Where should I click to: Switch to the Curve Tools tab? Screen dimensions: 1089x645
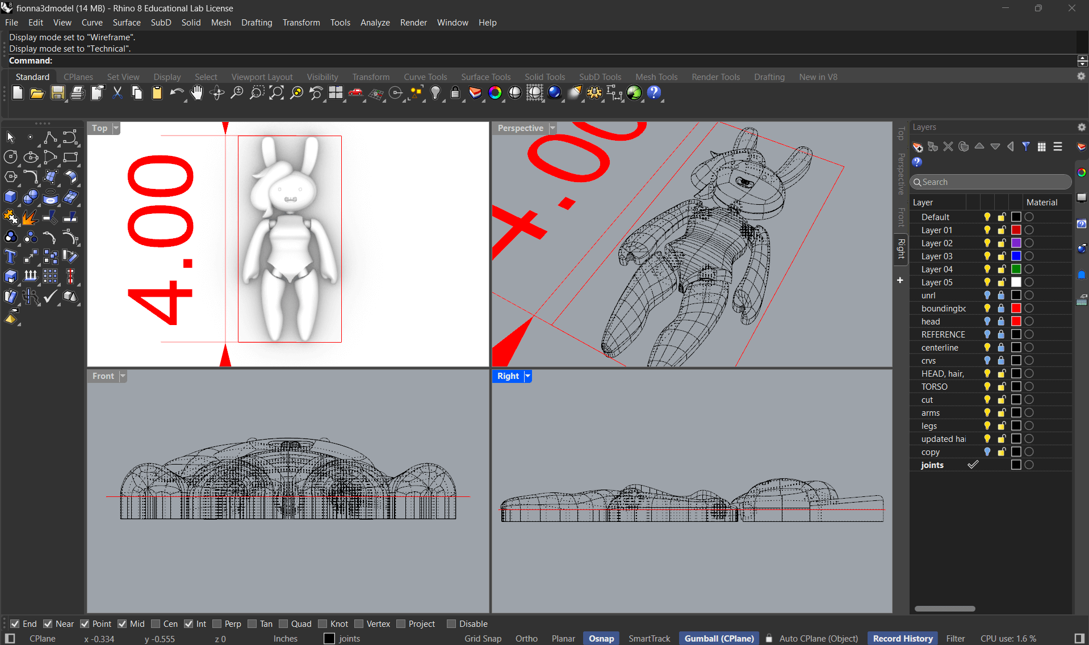tap(425, 77)
